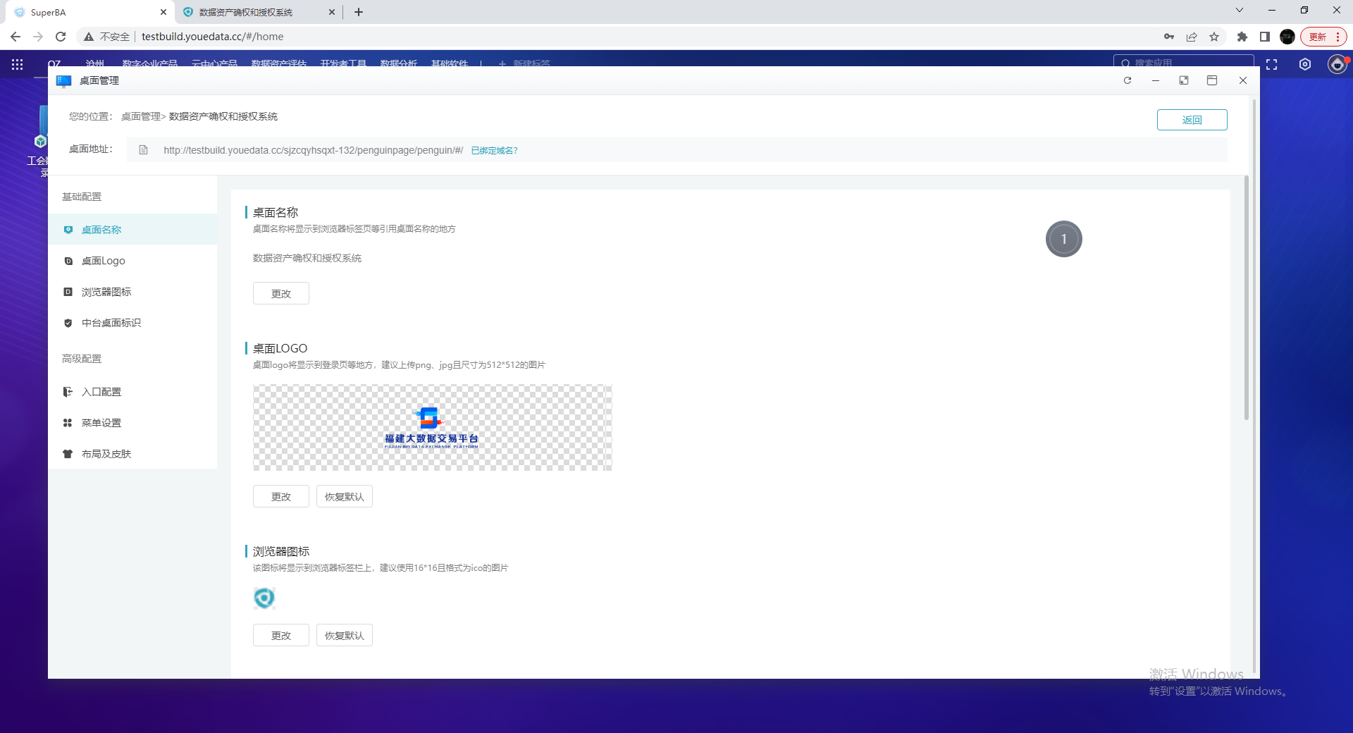This screenshot has height=733, width=1353.
Task: Open Chrome extensions puzzle icon
Action: pos(1242,37)
